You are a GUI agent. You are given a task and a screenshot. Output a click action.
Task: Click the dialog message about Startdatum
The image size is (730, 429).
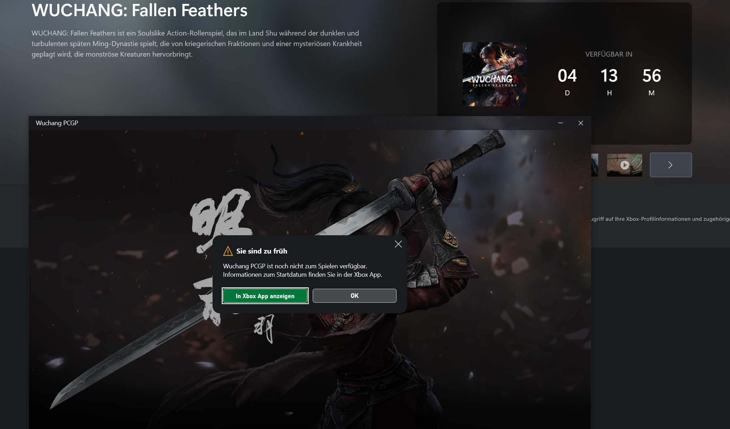302,270
